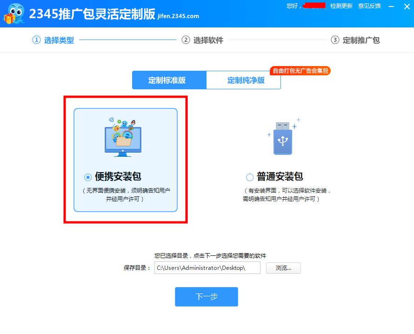Click the step ② 选择软件 indicator
The height and width of the screenshot is (334, 414).
202,40
